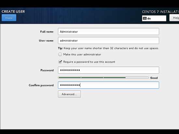Click 'Require a password to use this account' text
The height and width of the screenshot is (134, 179).
pyautogui.click(x=89, y=62)
